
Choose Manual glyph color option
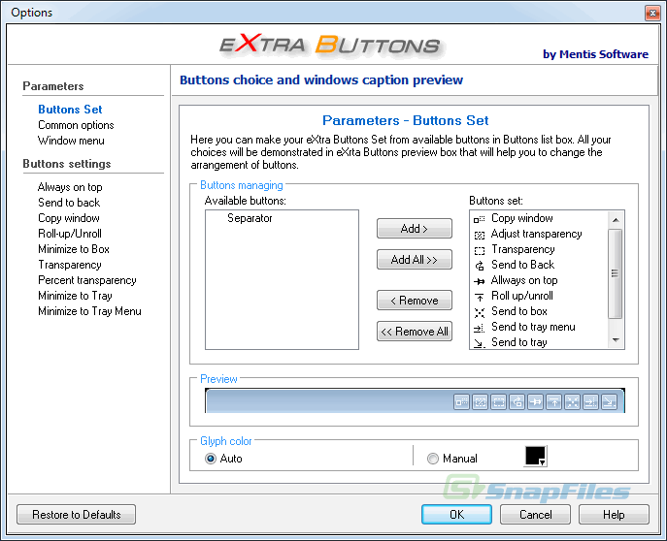[x=433, y=459]
